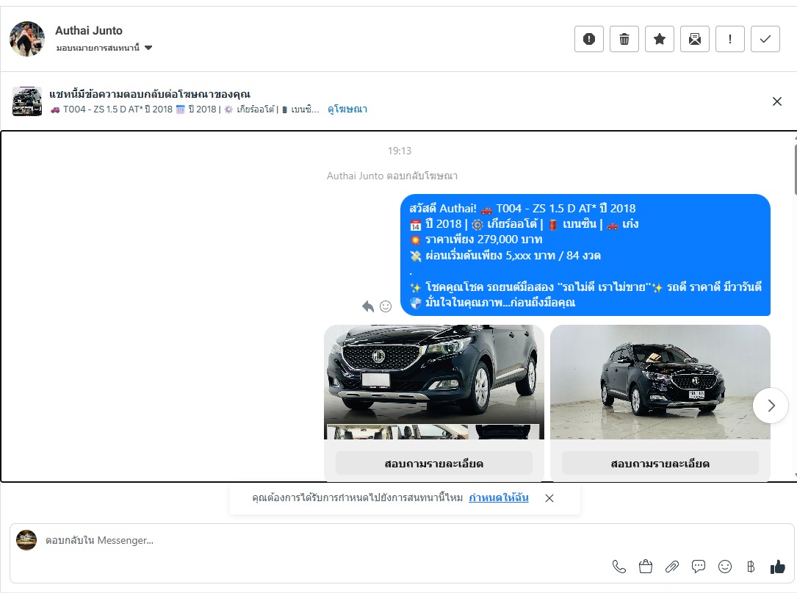Delete conversation using trash icon
The height and width of the screenshot is (593, 797).
point(624,39)
